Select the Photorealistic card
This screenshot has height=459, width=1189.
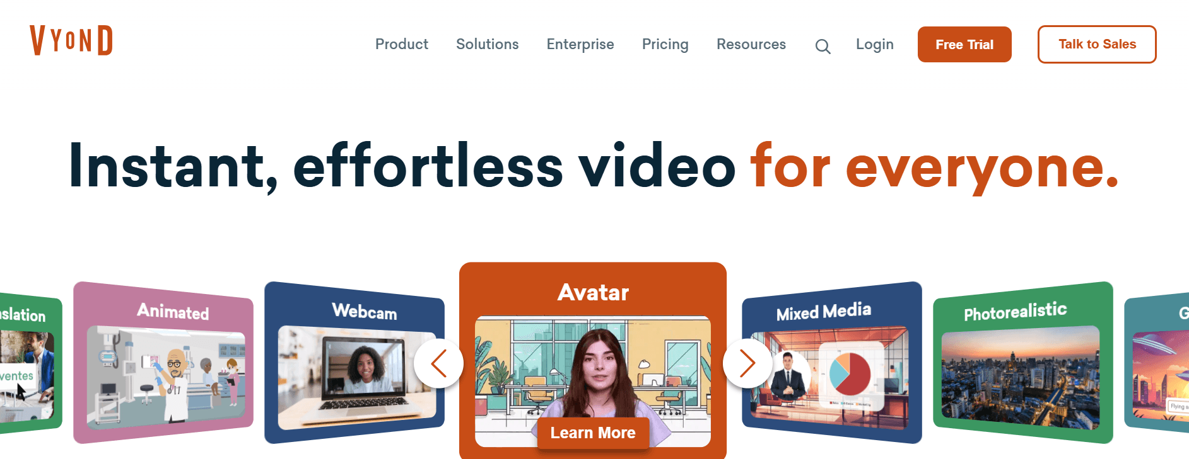(x=1023, y=363)
